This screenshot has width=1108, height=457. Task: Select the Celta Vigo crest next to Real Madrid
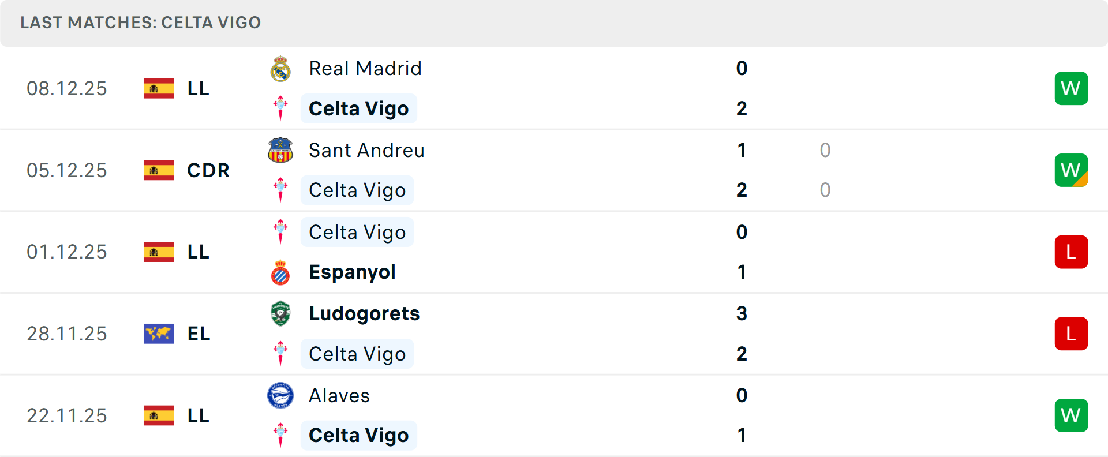(280, 108)
